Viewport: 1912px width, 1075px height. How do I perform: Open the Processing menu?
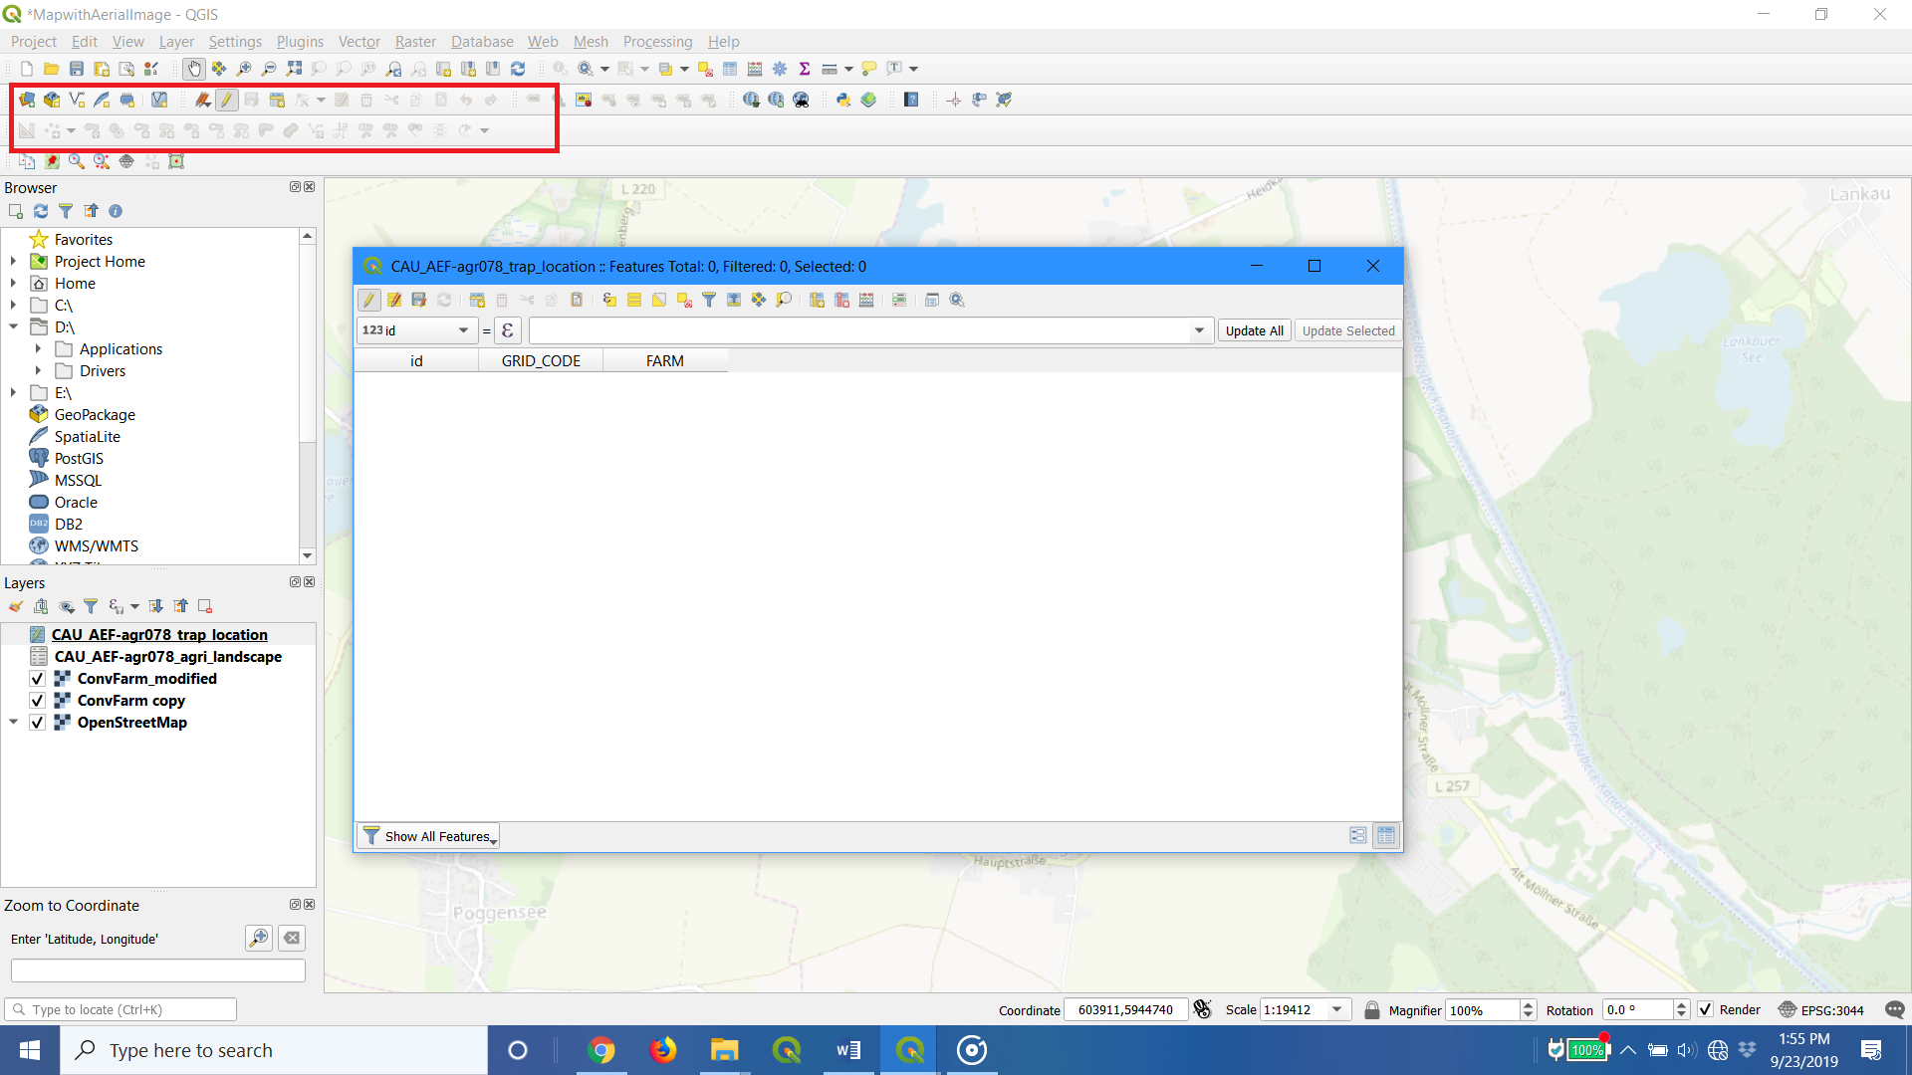pyautogui.click(x=657, y=42)
